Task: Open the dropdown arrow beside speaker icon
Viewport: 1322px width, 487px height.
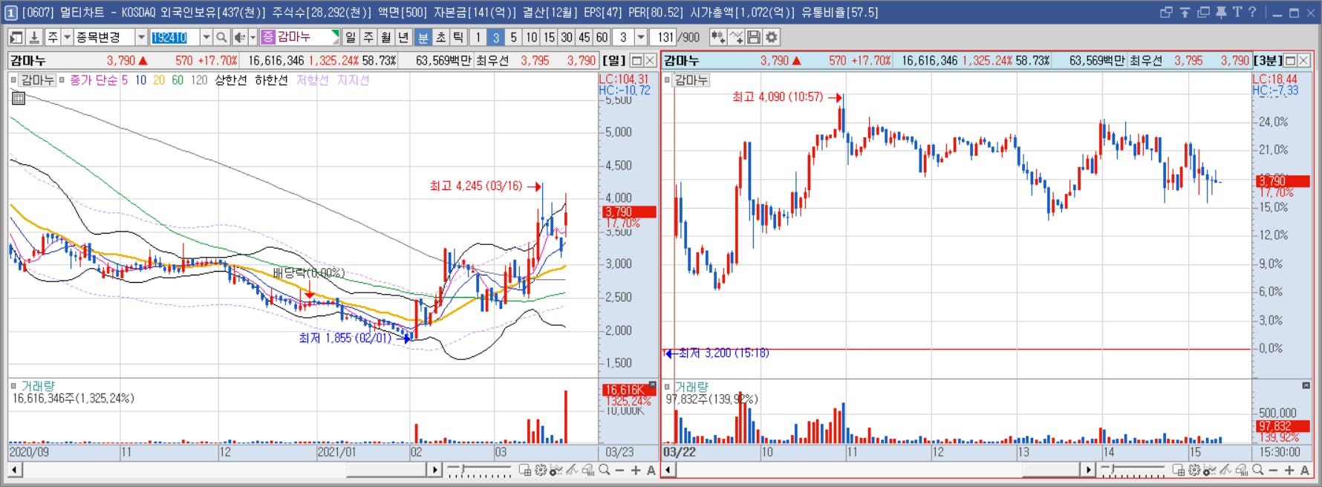Action: pyautogui.click(x=253, y=37)
